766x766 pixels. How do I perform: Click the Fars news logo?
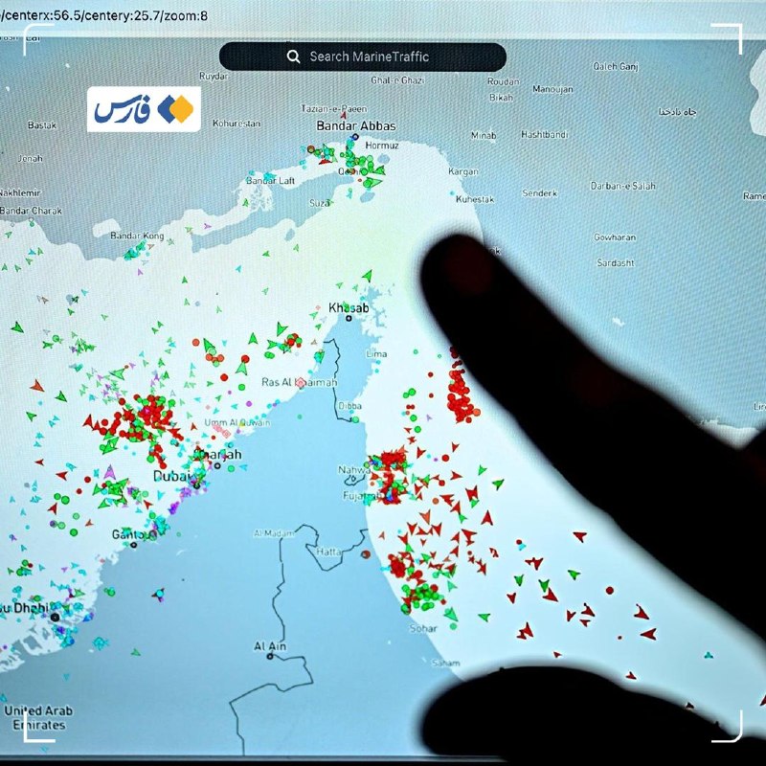(x=145, y=109)
